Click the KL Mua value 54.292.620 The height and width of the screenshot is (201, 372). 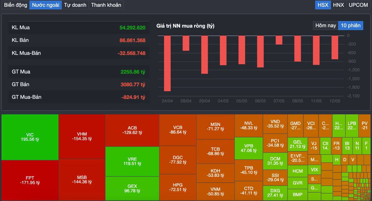click(132, 28)
